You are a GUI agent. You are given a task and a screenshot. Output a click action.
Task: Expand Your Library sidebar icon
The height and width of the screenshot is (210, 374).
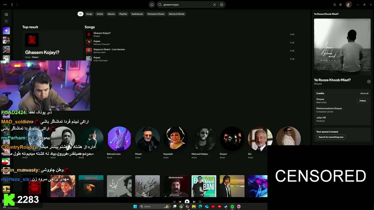pos(6,14)
